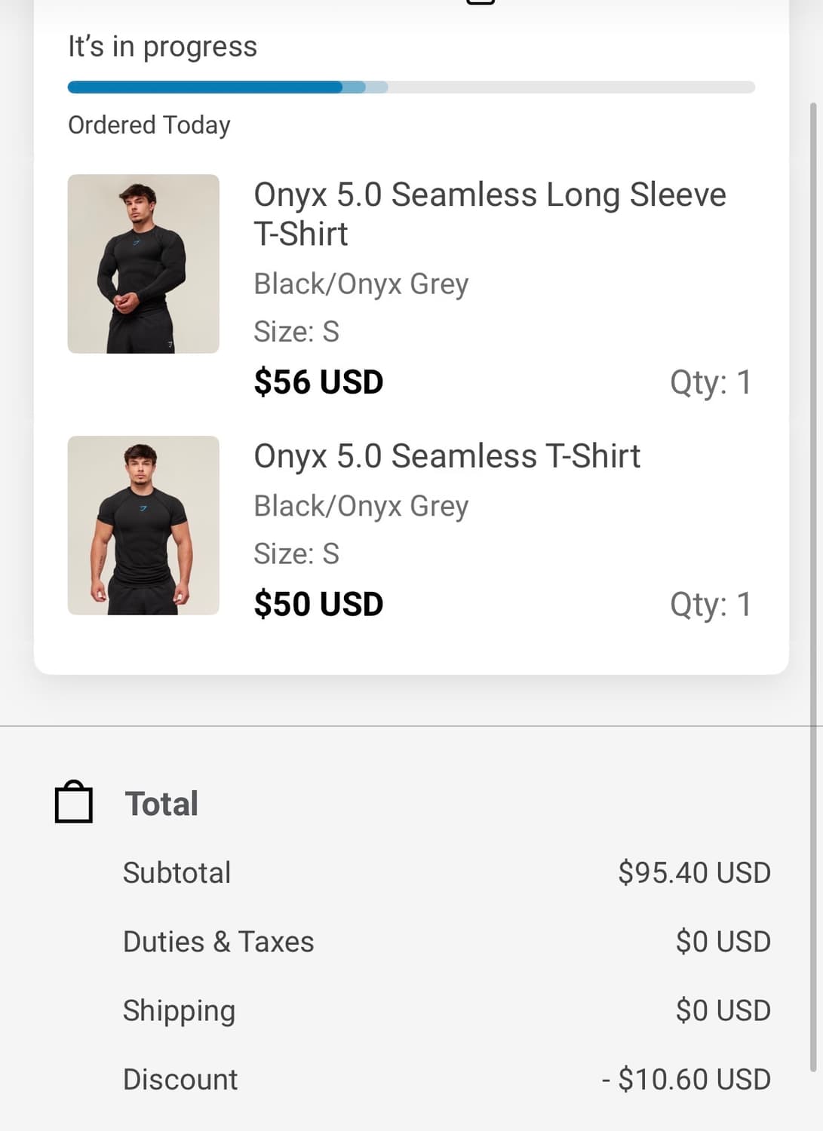Viewport: 823px width, 1131px height.
Task: Tap the "It's in progress" status heading
Action: (x=162, y=47)
